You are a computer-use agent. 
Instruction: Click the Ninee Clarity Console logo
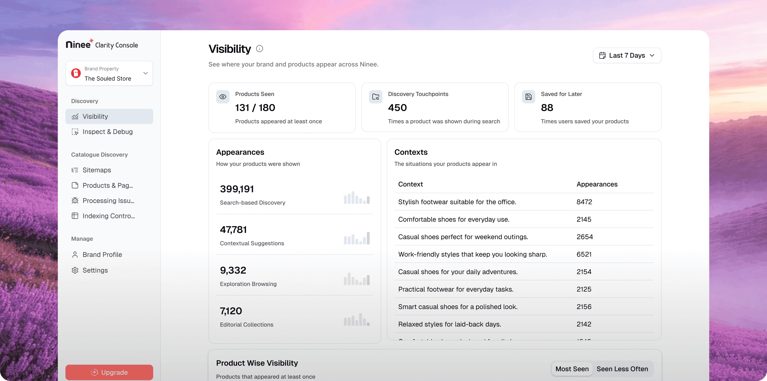click(x=102, y=44)
